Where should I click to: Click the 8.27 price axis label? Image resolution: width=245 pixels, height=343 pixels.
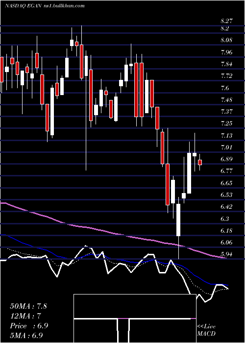tap(226, 21)
